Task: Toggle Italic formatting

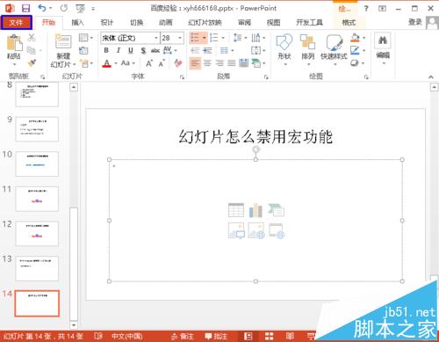Action: pos(119,50)
